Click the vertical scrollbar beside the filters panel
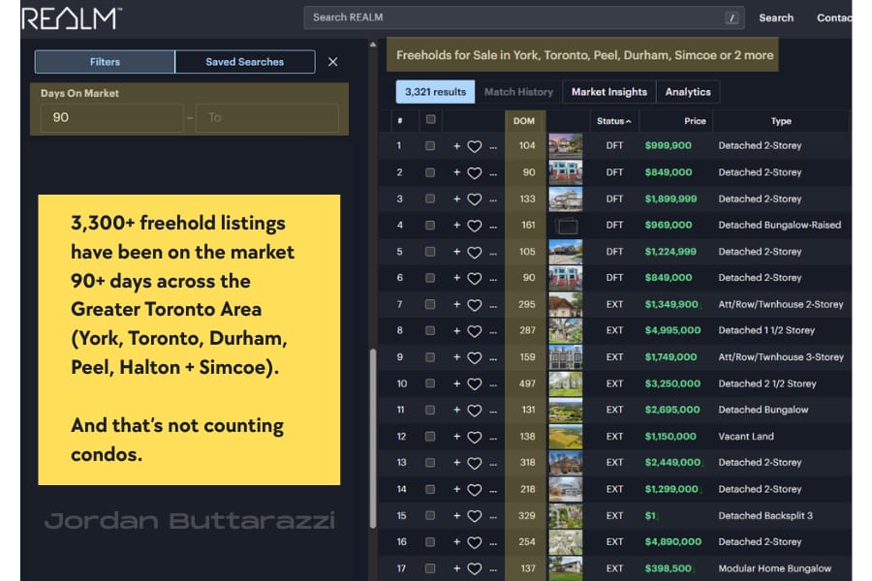The width and height of the screenshot is (872, 581). tap(373, 438)
